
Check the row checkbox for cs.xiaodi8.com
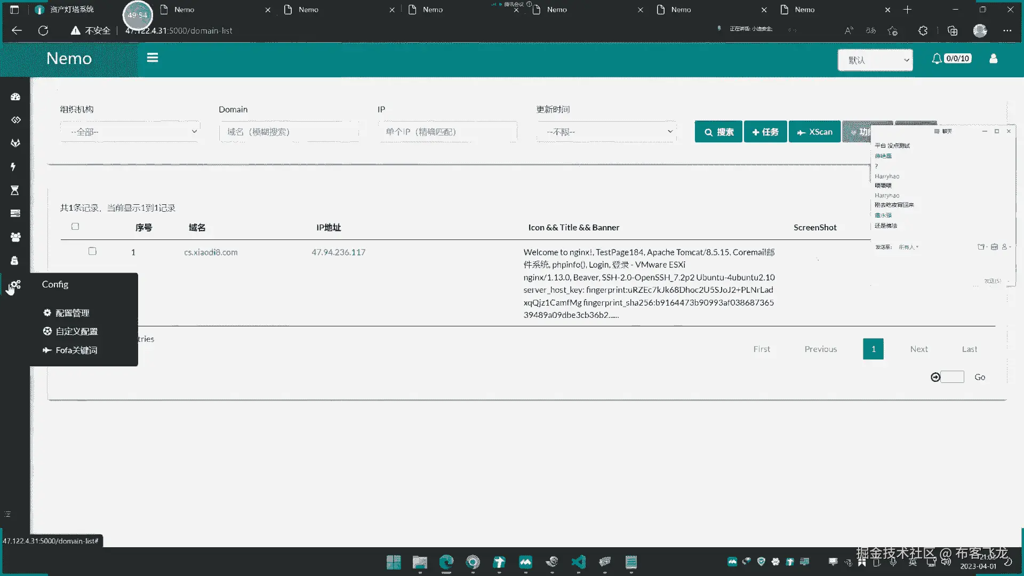coord(92,251)
